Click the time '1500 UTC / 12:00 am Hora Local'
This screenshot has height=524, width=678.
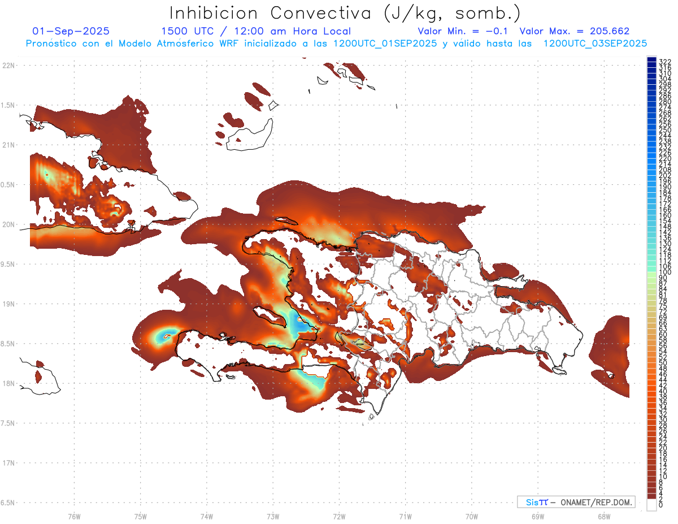[x=256, y=32]
